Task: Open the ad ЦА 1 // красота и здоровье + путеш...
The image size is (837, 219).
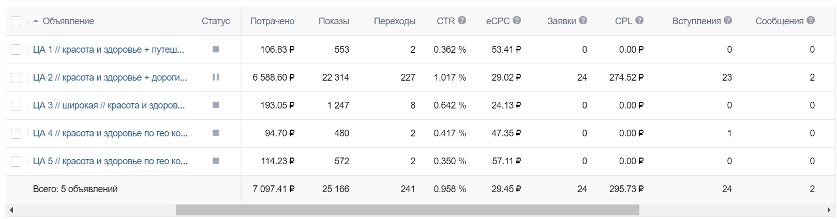Action: 109,50
